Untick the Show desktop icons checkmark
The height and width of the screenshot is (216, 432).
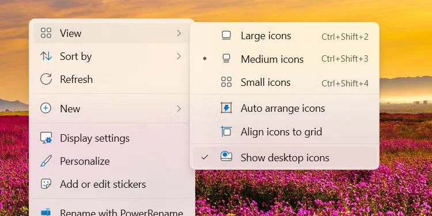tap(204, 157)
